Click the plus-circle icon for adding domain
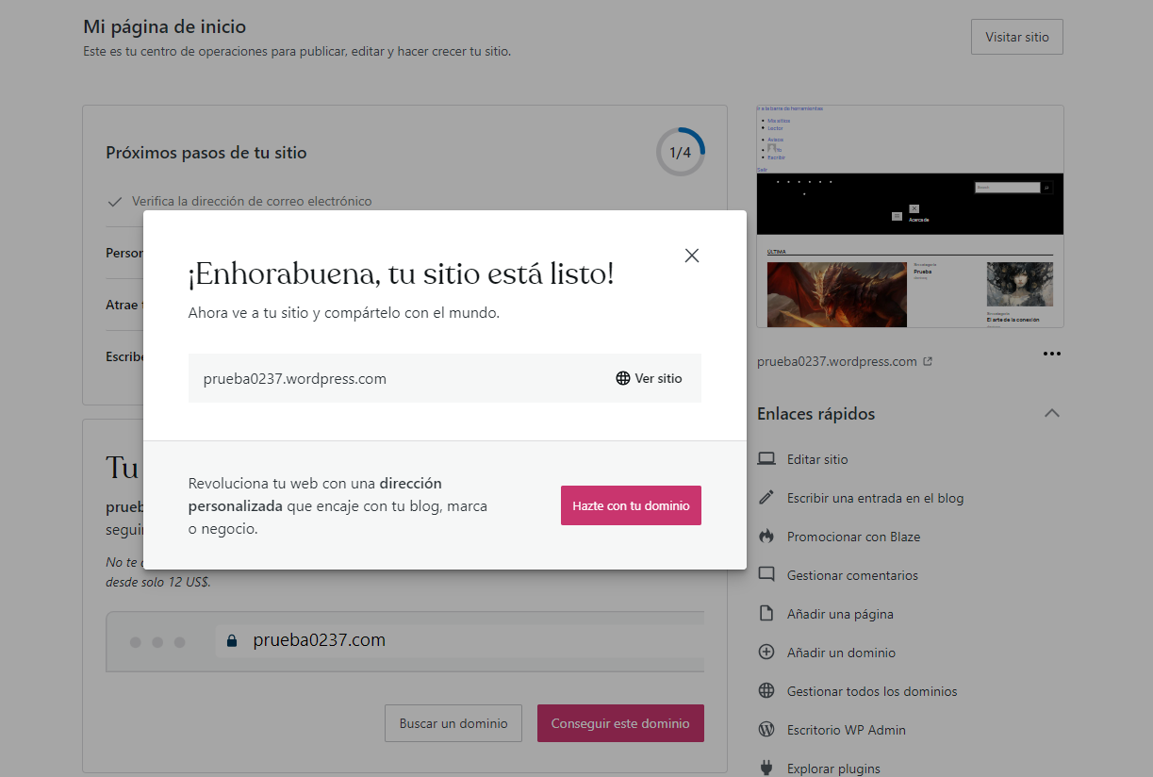Viewport: 1153px width, 777px height. coord(766,653)
